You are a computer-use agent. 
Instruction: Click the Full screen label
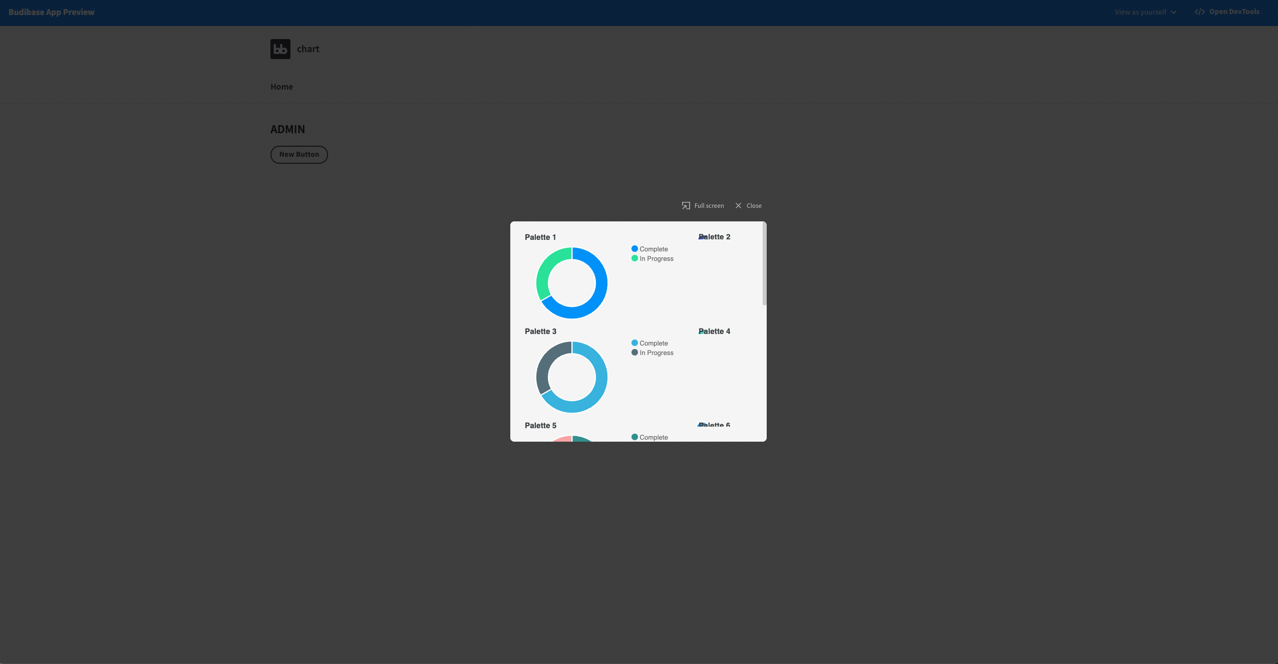click(x=709, y=206)
